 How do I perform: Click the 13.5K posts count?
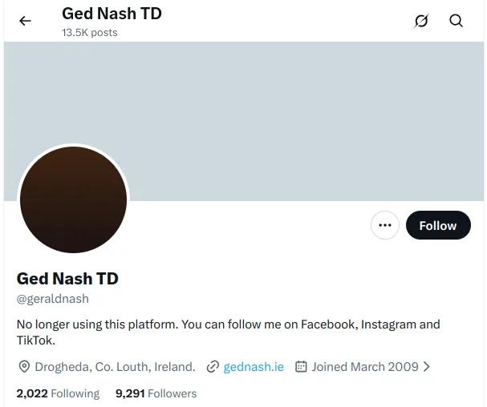pyautogui.click(x=89, y=33)
